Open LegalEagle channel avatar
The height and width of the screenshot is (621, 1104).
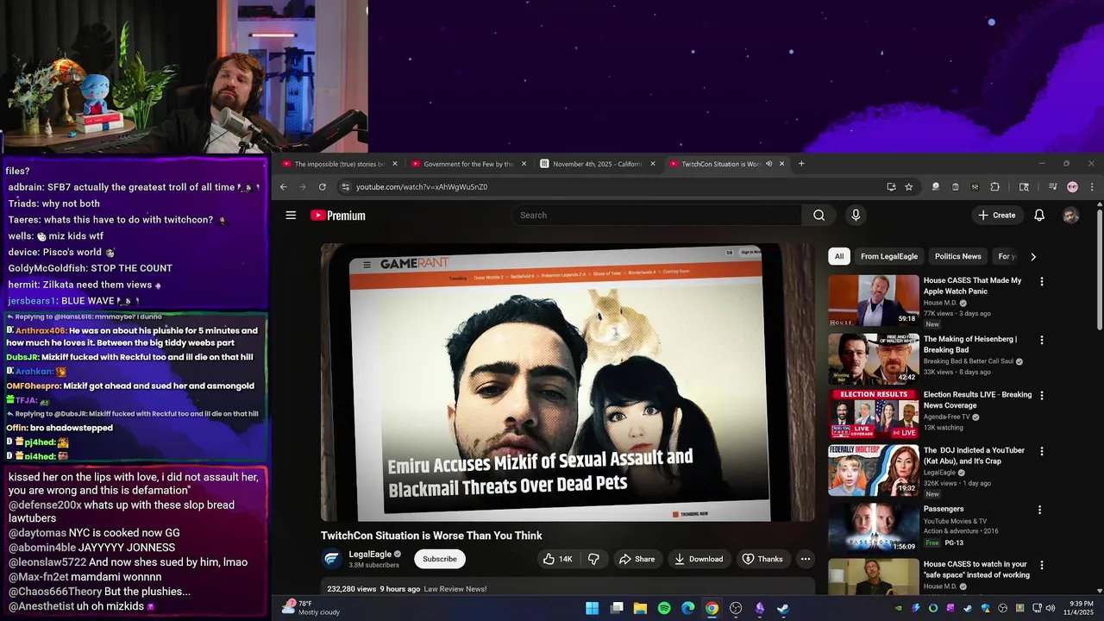point(332,559)
